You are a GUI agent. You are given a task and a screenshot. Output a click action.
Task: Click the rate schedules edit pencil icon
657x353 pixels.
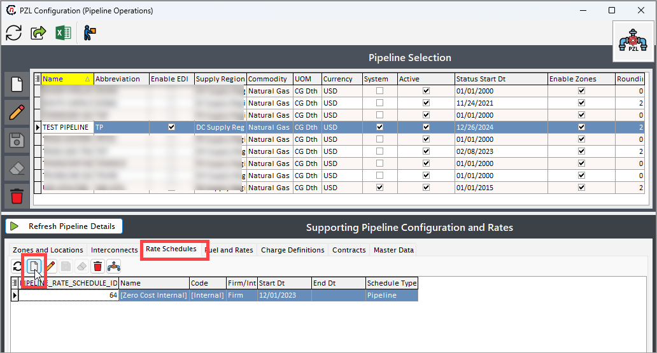pyautogui.click(x=50, y=266)
